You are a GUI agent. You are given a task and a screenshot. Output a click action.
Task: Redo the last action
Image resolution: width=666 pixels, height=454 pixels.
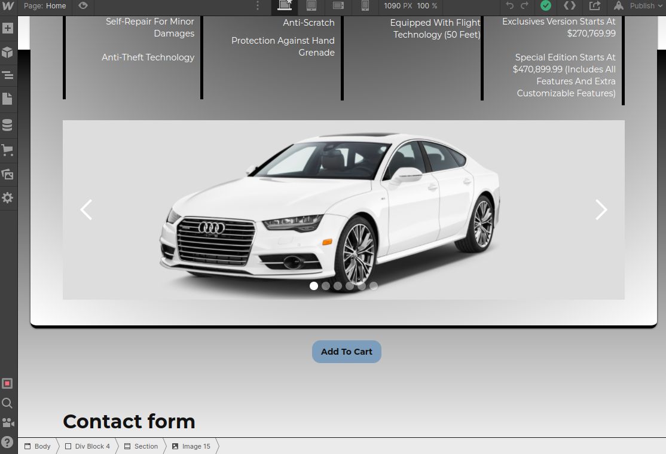point(524,5)
